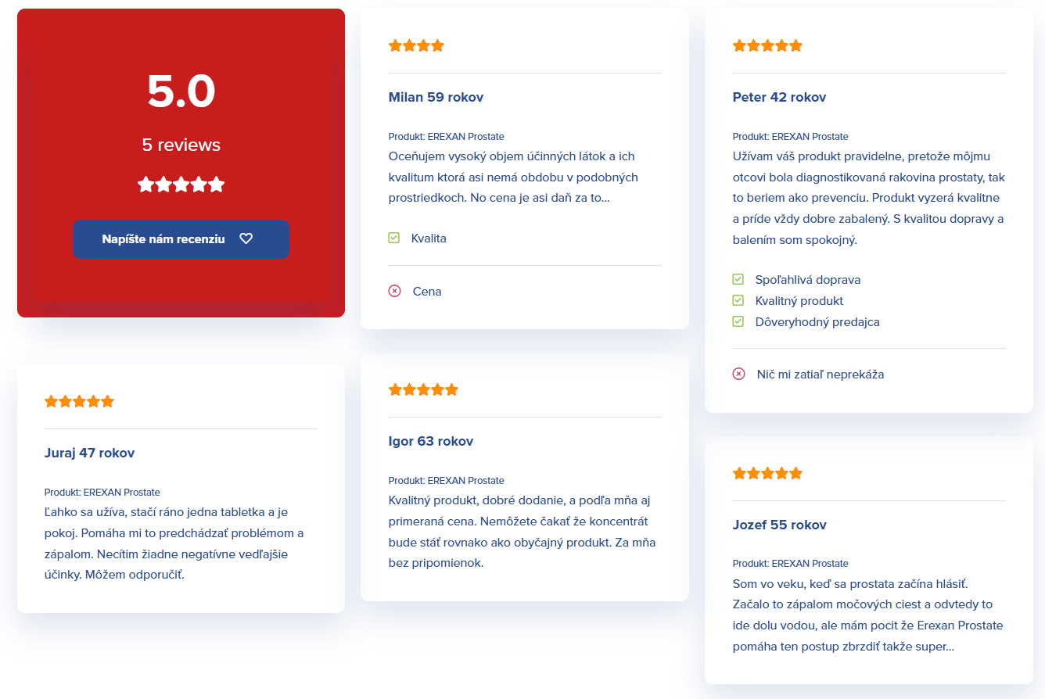1045x699 pixels.
Task: Click the green checkbox next to 'Kvalita'
Action: point(394,238)
